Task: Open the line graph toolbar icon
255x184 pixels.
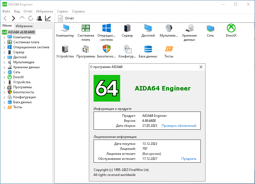Action: (48, 18)
